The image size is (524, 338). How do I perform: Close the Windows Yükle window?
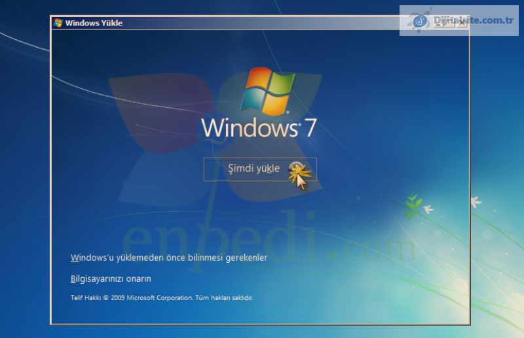462,23
